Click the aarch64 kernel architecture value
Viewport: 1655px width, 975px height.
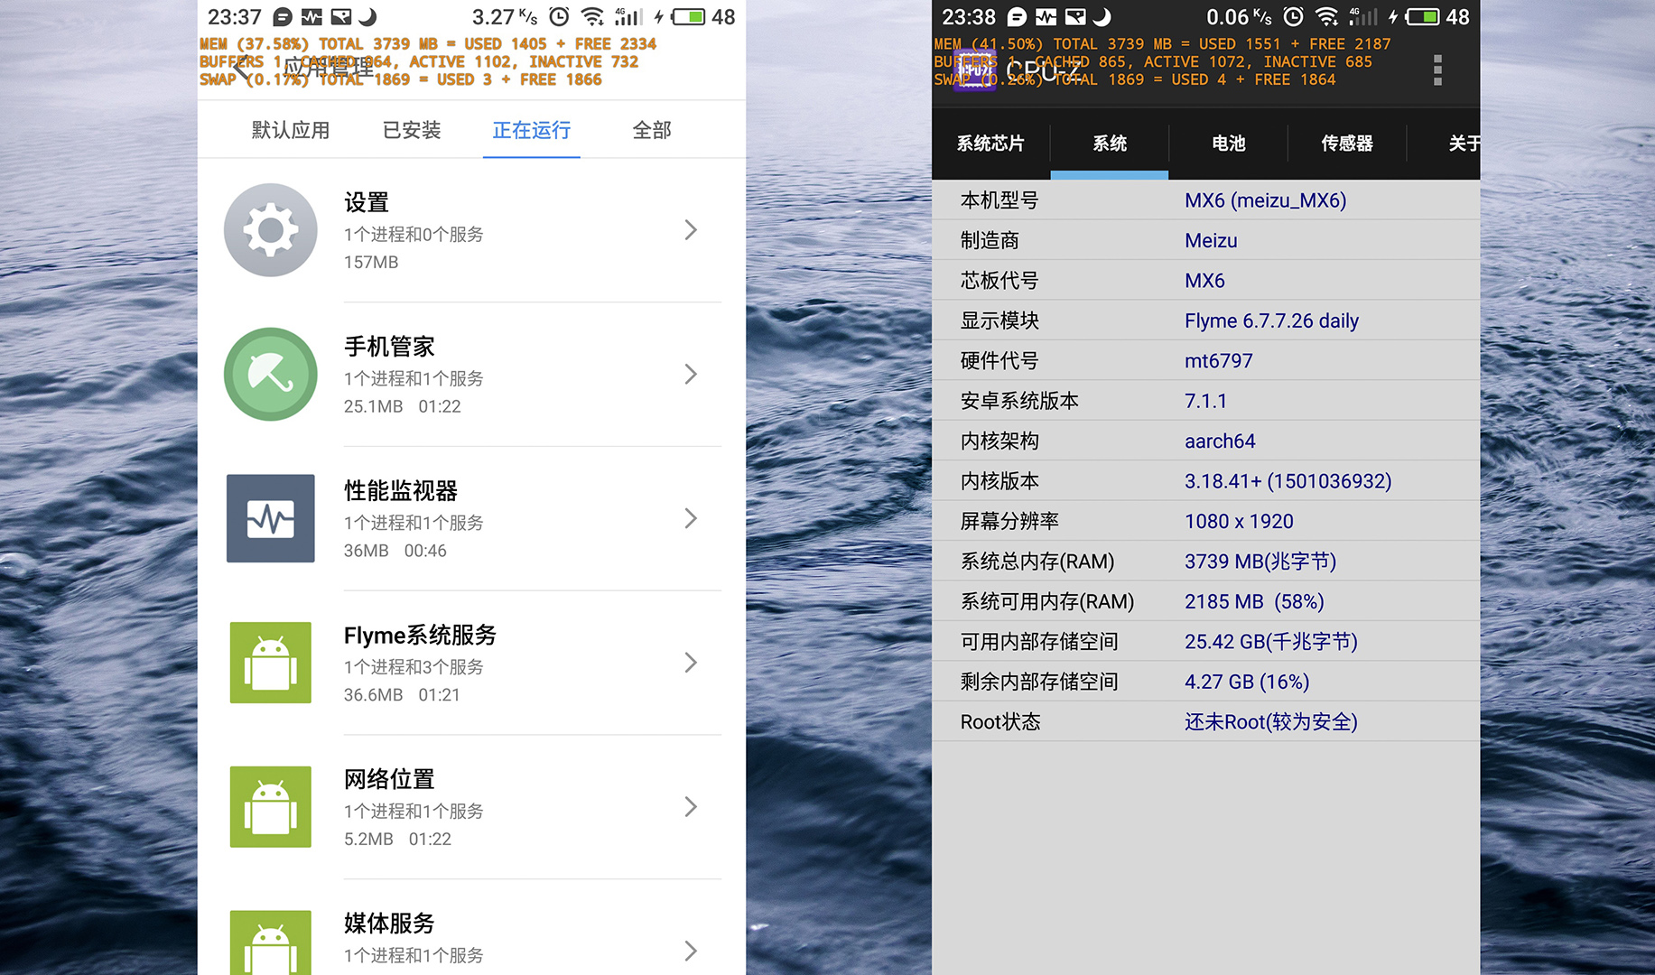click(1220, 441)
